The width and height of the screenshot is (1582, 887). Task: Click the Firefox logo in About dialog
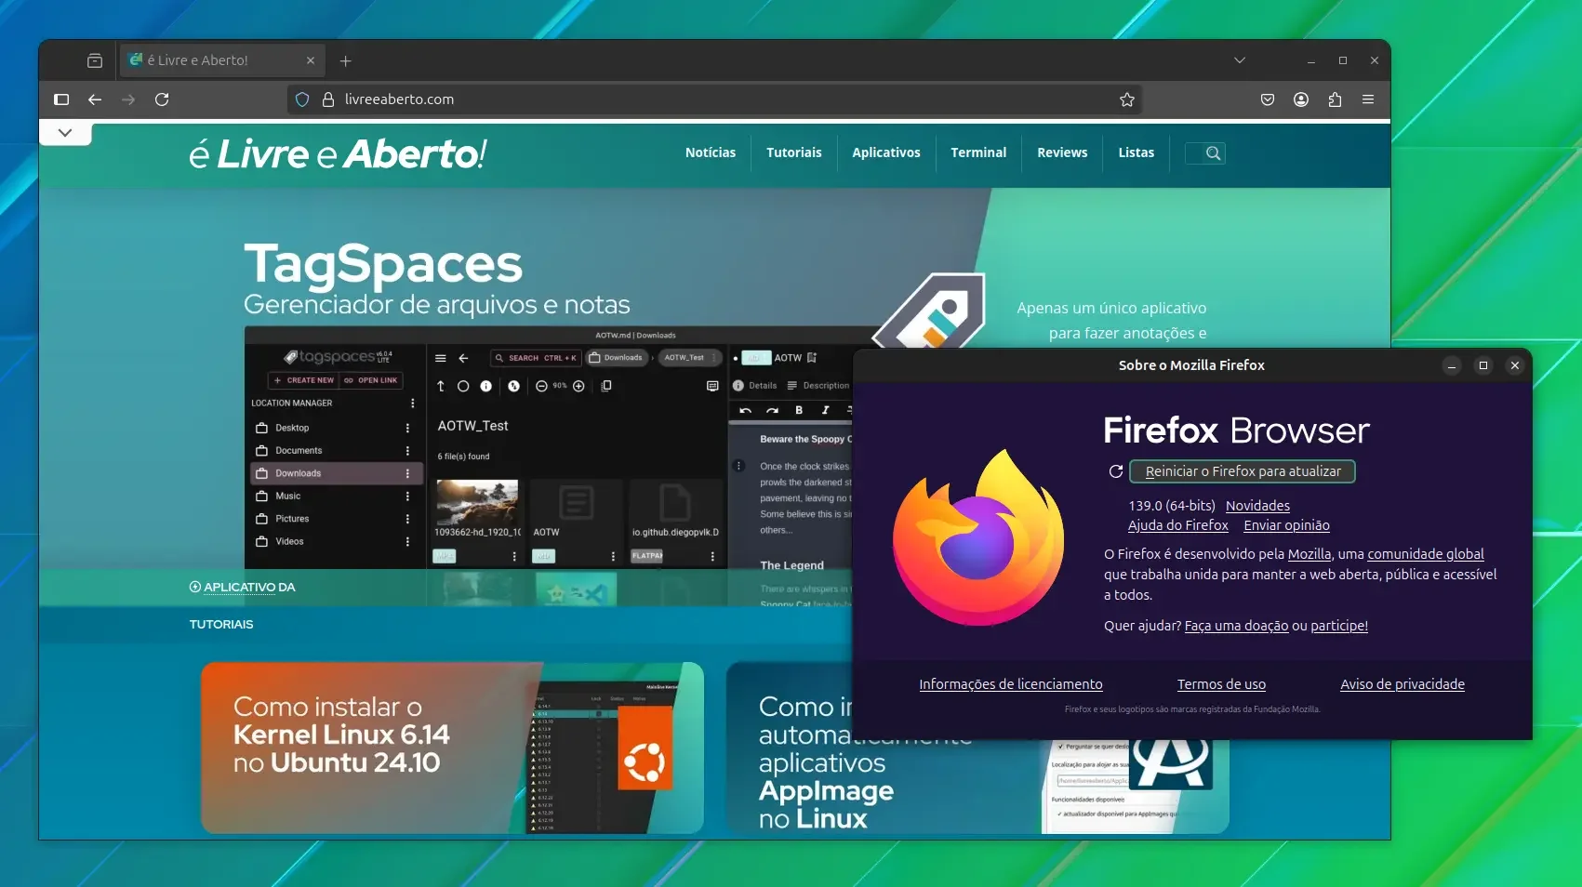[x=978, y=537]
